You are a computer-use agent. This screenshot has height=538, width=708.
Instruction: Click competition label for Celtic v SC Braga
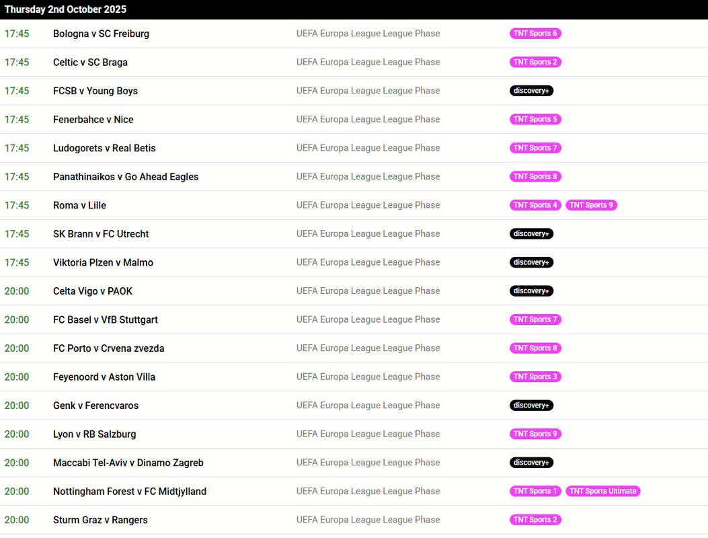[368, 62]
